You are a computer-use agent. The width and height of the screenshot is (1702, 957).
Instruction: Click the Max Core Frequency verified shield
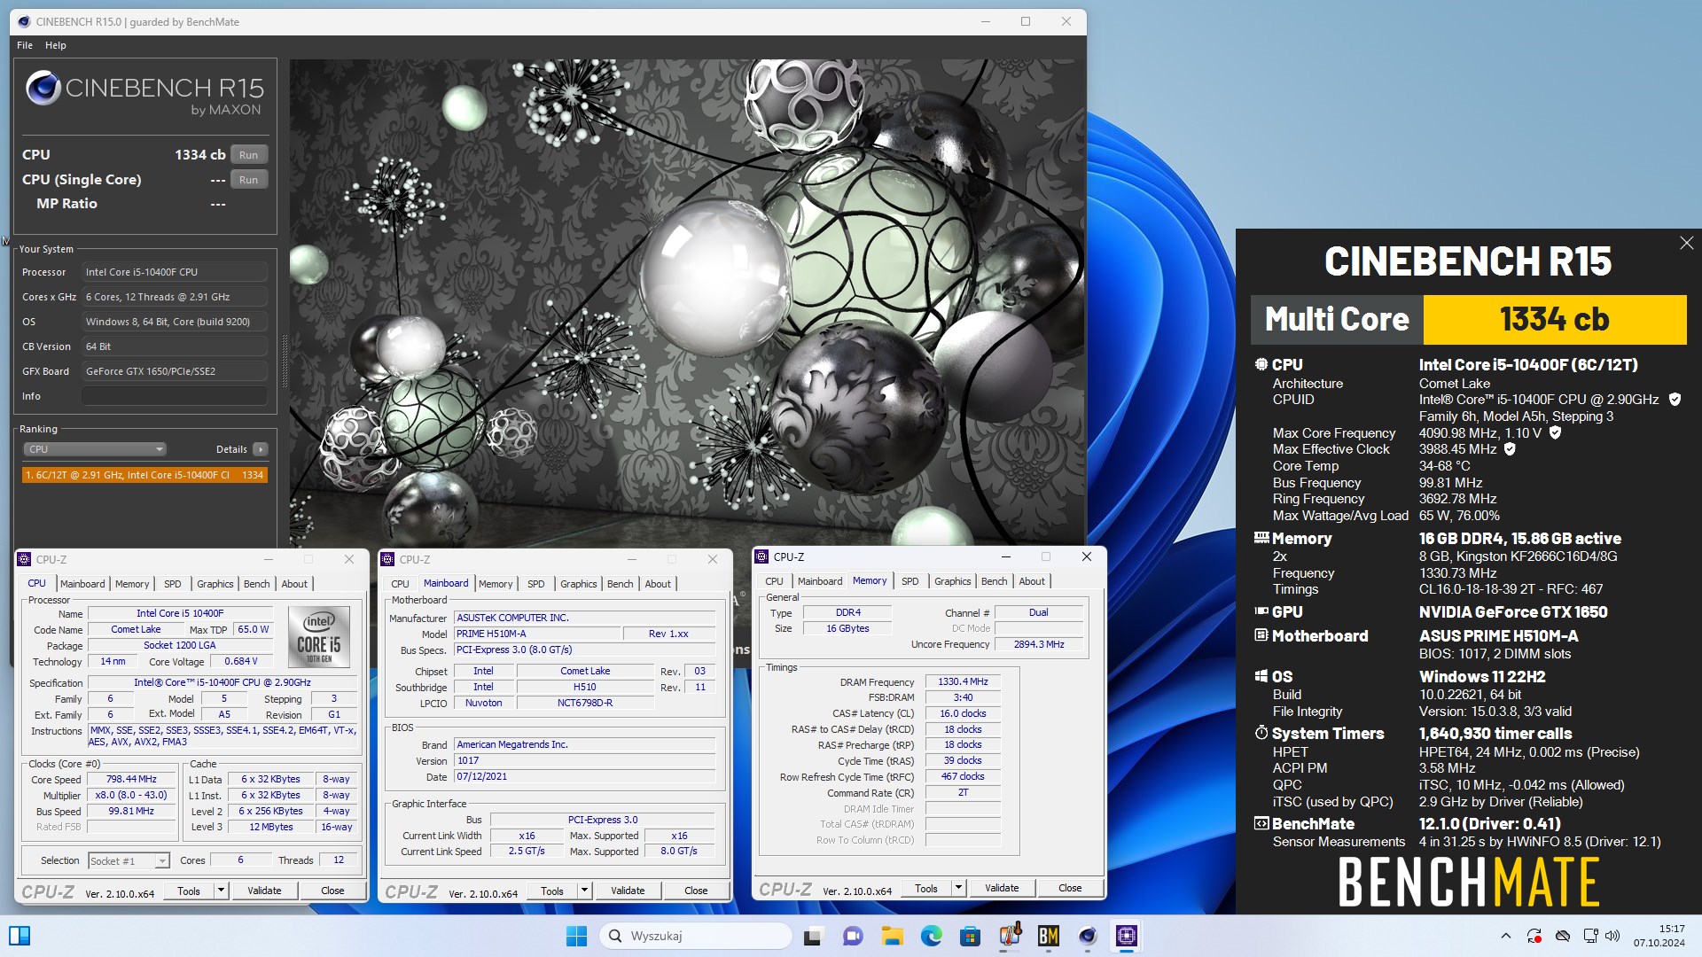(x=1555, y=432)
